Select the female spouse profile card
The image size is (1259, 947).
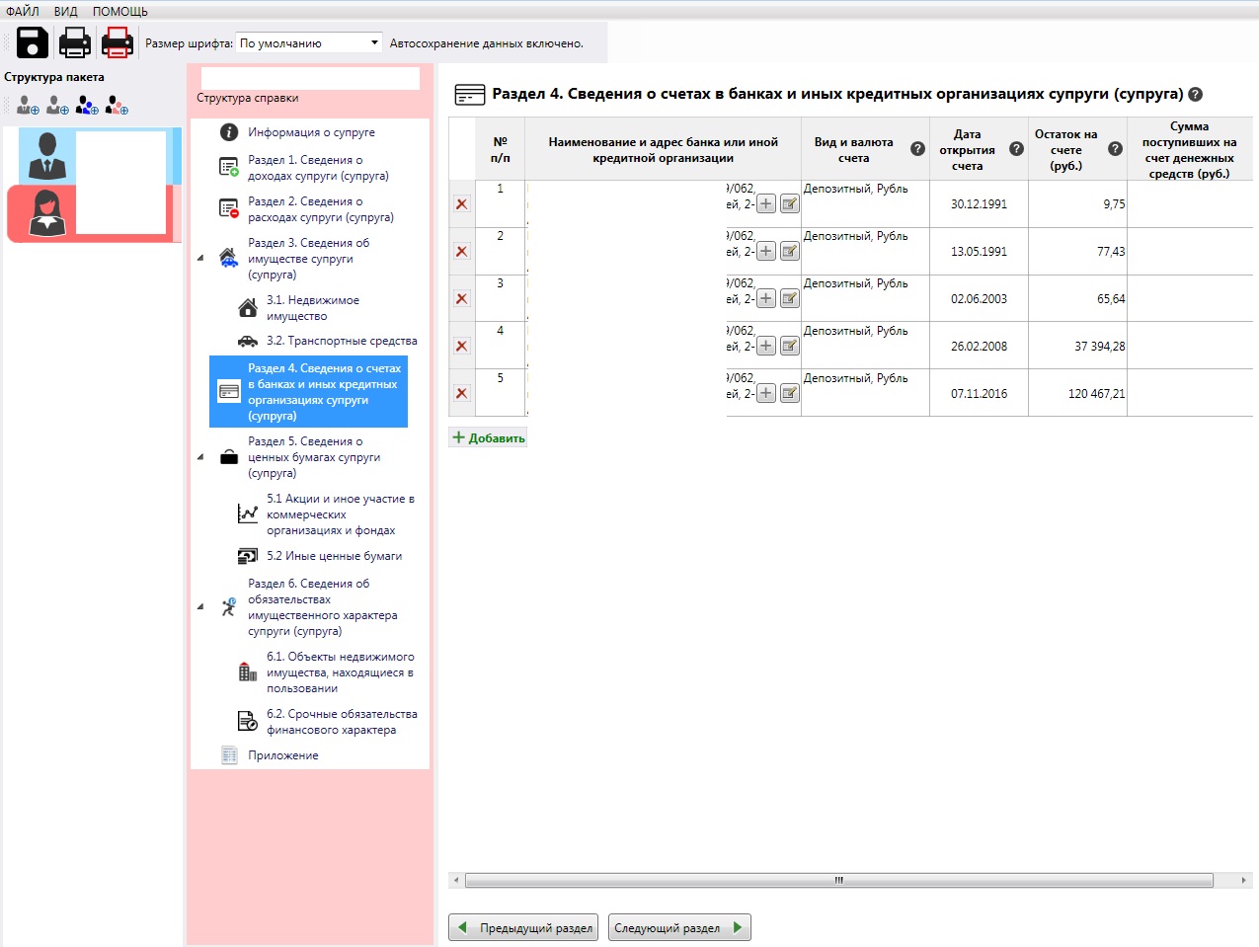pos(91,213)
